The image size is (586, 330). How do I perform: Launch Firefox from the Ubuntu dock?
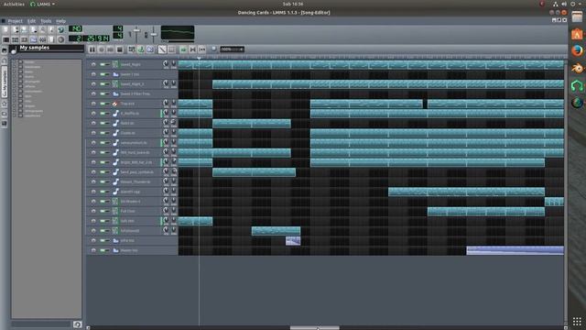[x=577, y=50]
